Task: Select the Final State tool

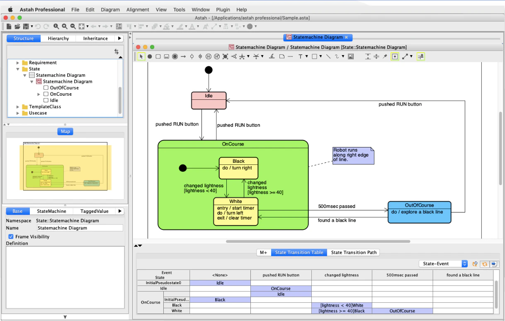Action: pos(175,56)
